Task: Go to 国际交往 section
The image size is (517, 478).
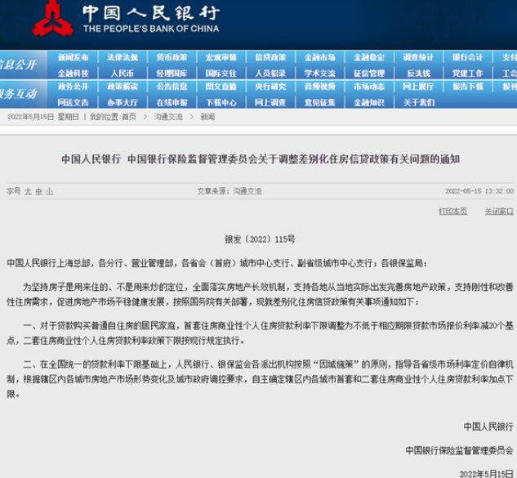Action: [221, 74]
